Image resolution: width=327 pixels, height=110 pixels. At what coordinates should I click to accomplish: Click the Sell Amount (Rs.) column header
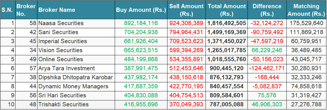(x=186, y=10)
